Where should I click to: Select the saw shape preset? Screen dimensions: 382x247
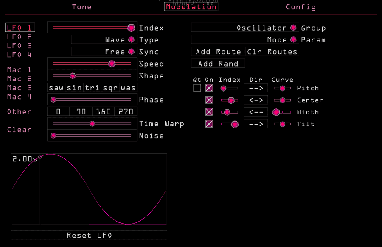[56, 88]
